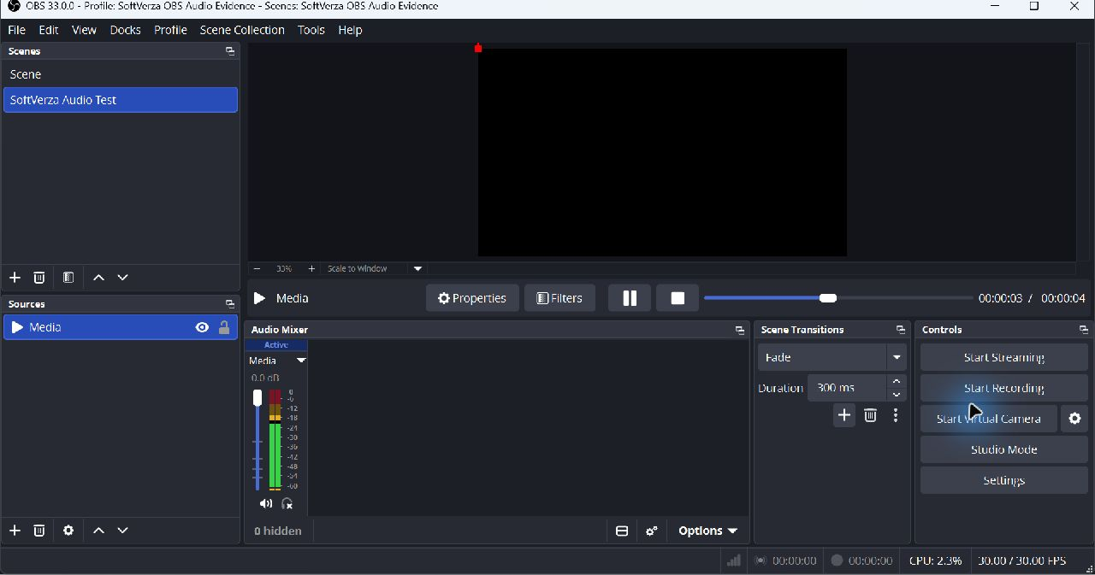Toggle visibility eye of the Media source
The width and height of the screenshot is (1095, 575).
coord(202,327)
